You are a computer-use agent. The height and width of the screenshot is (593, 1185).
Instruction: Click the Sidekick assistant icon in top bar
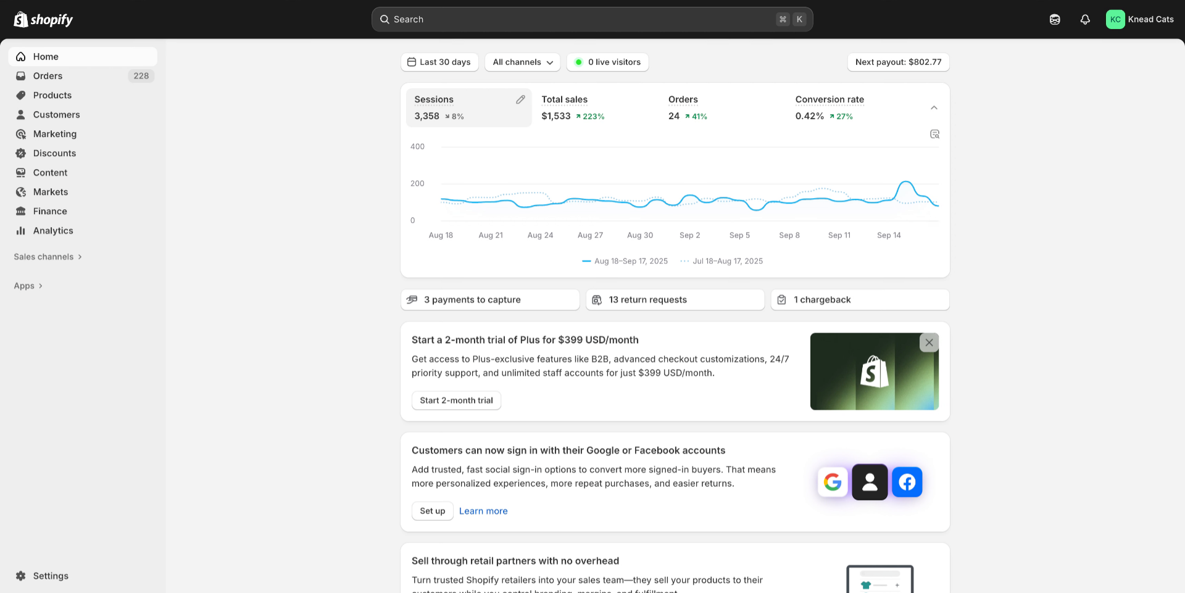[1055, 20]
